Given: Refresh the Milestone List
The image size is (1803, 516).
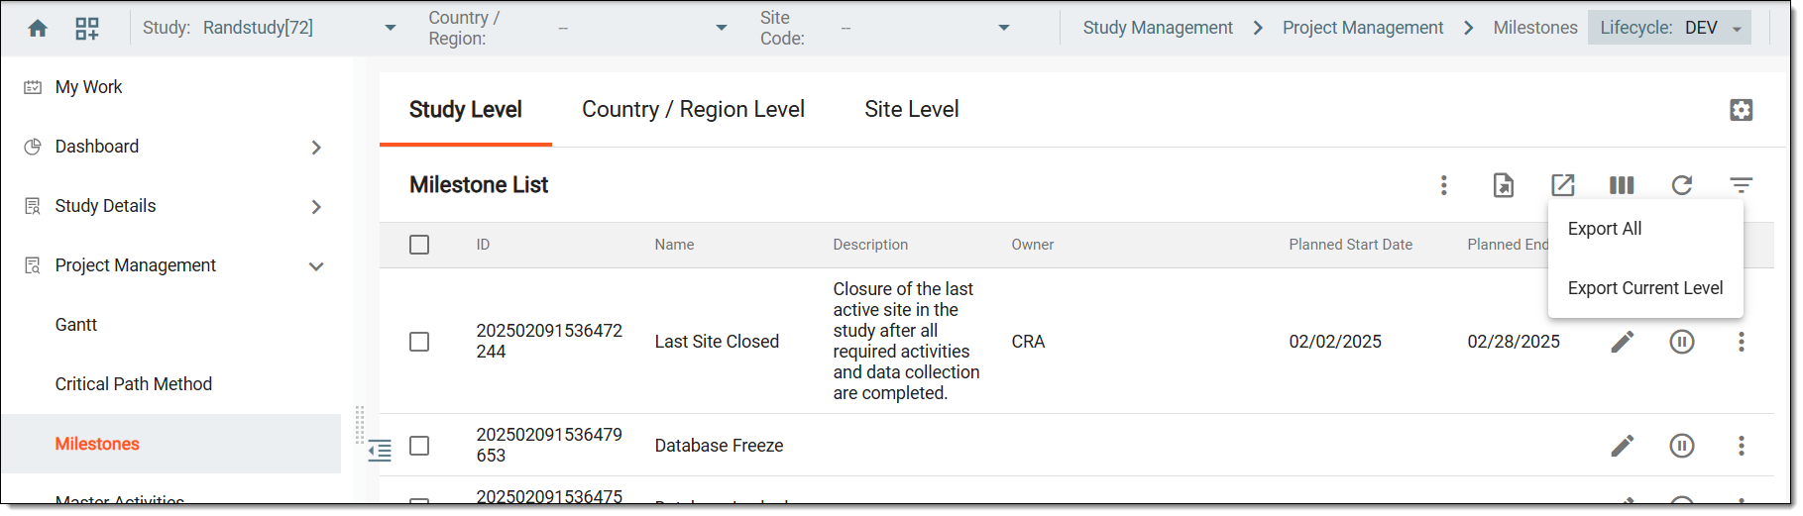Looking at the screenshot, I should click(1682, 185).
